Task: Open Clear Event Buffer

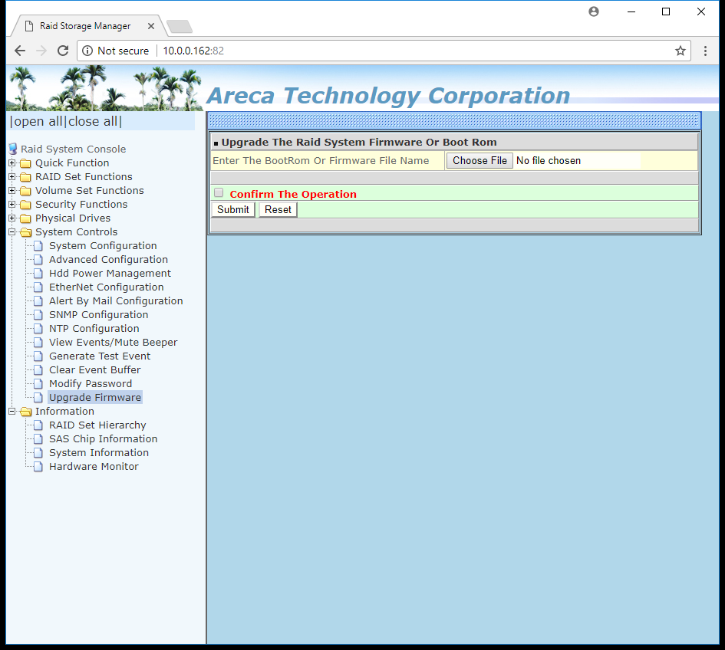Action: pyautogui.click(x=95, y=370)
